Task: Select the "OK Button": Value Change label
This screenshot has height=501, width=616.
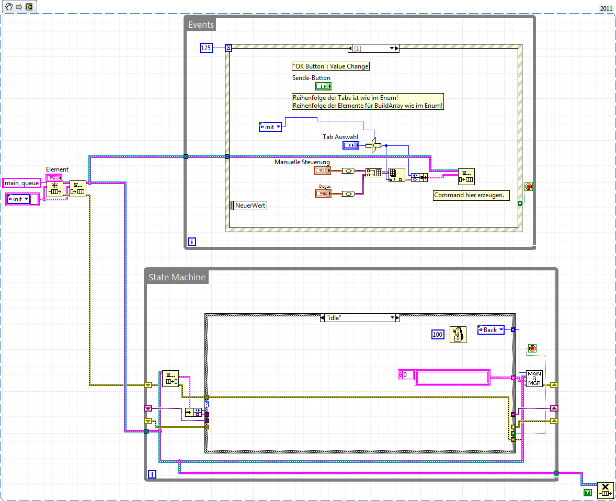Action: [x=331, y=66]
